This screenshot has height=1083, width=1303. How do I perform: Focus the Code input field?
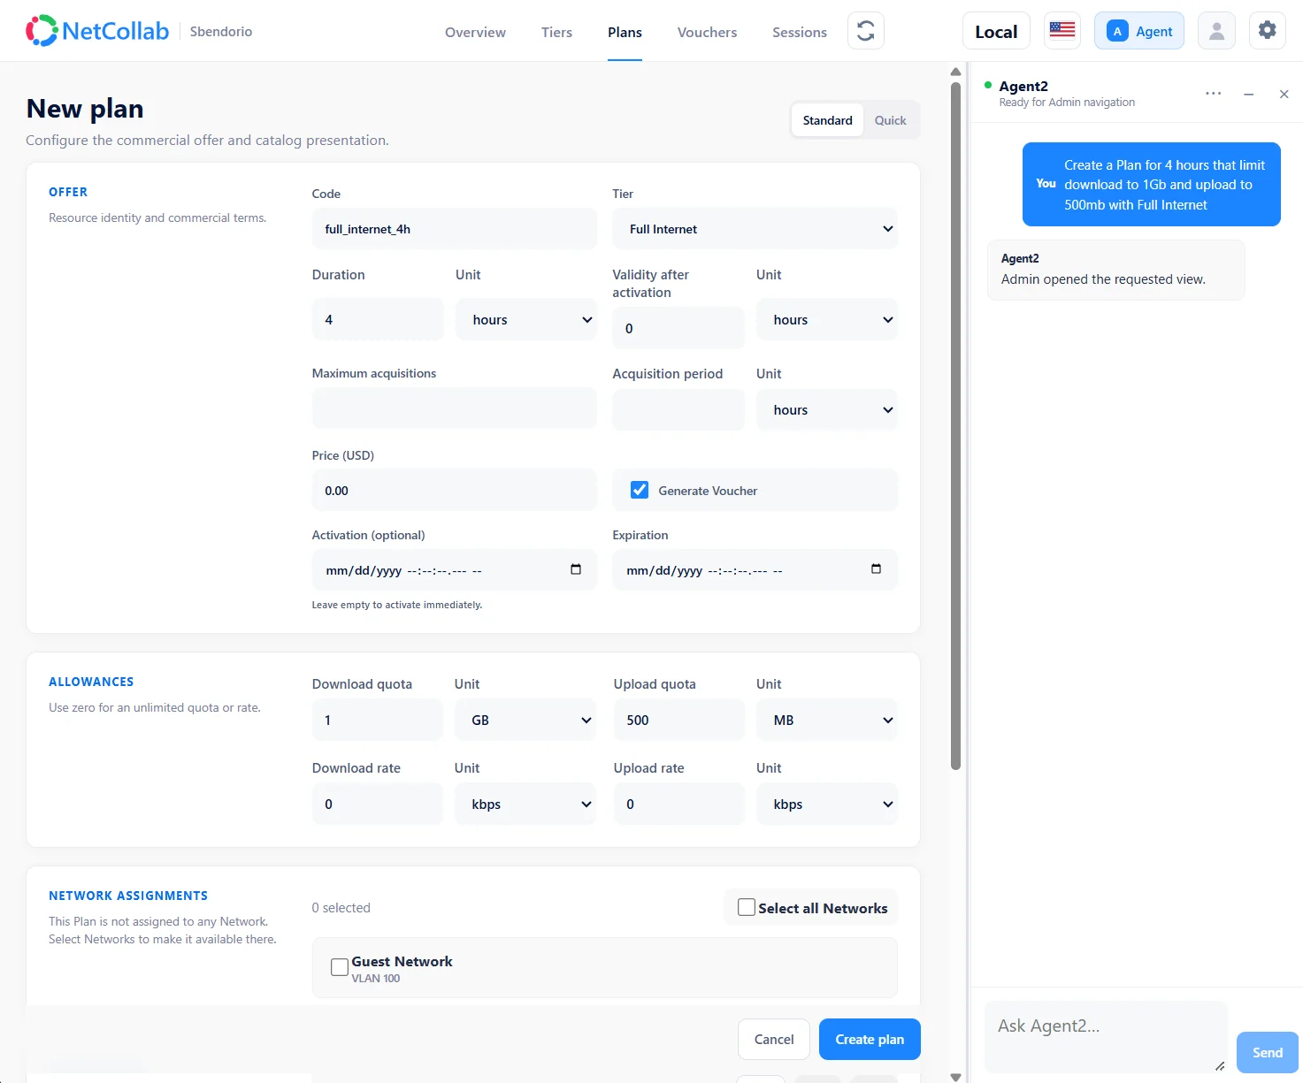(x=455, y=229)
